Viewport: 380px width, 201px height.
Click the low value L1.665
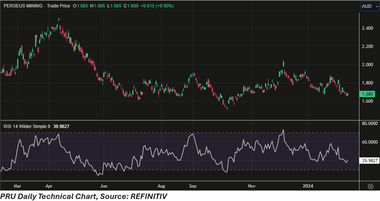(114, 6)
